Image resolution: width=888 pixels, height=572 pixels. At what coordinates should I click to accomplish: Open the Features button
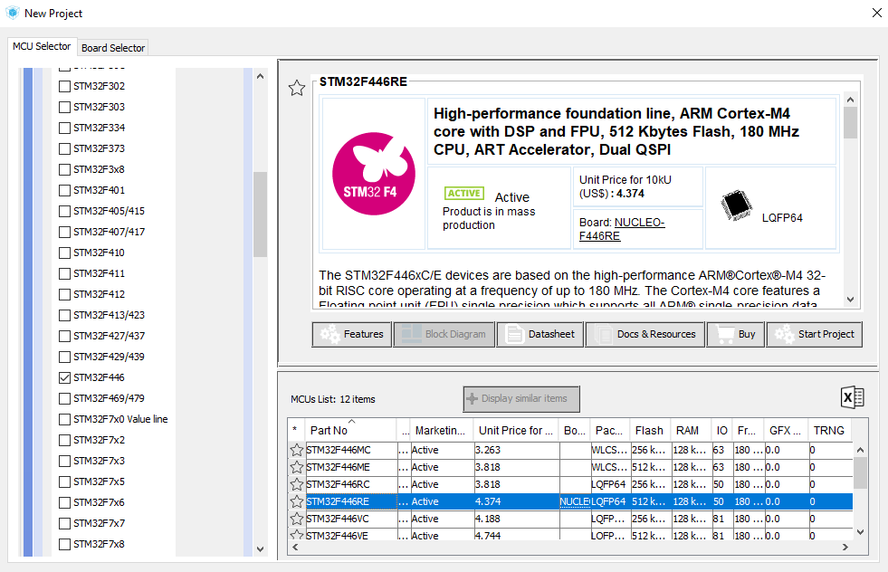[x=352, y=334]
